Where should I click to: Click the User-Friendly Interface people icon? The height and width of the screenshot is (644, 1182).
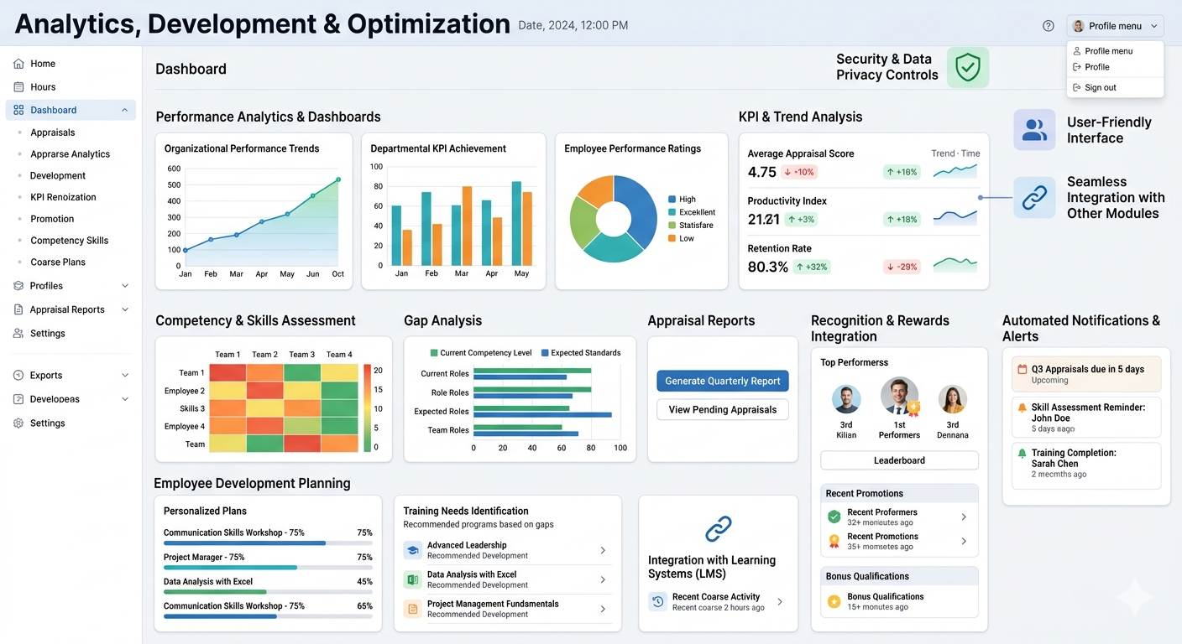[1034, 130]
